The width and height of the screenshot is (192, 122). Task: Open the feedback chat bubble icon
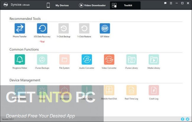[x=165, y=3]
